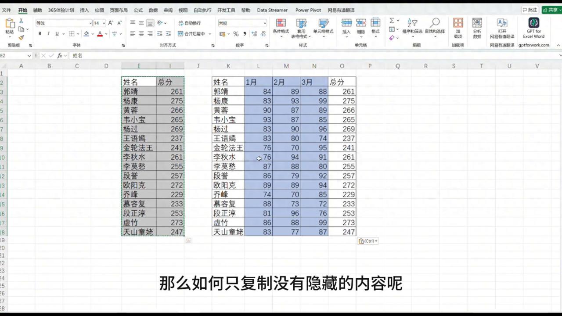Apply cell borders icon
Image resolution: width=562 pixels, height=316 pixels.
tap(72, 34)
